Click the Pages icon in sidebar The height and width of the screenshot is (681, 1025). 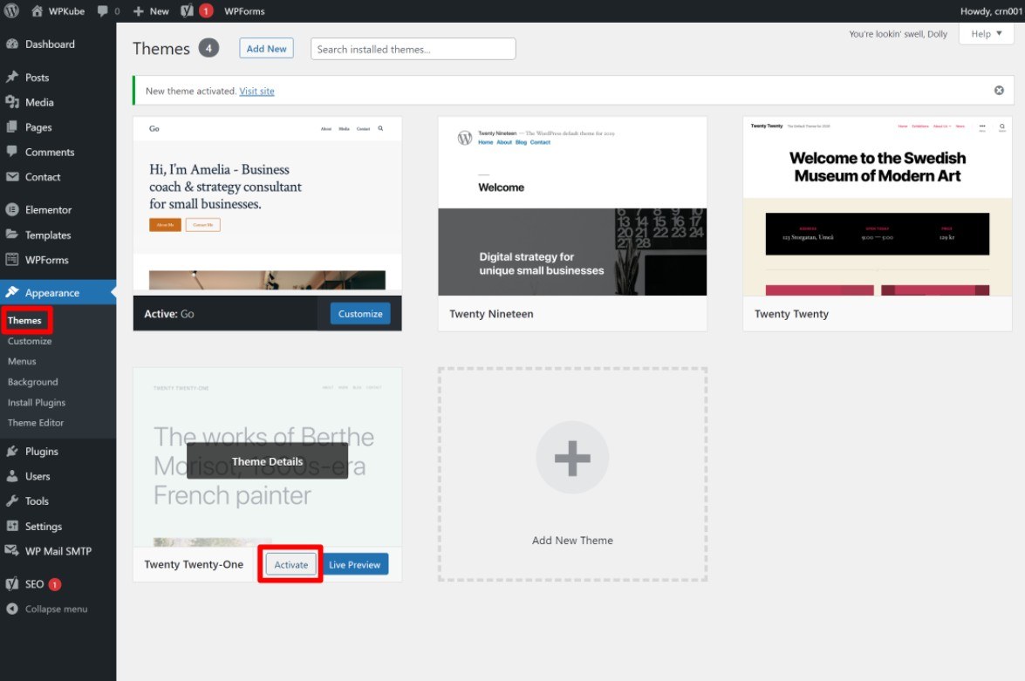(x=11, y=126)
